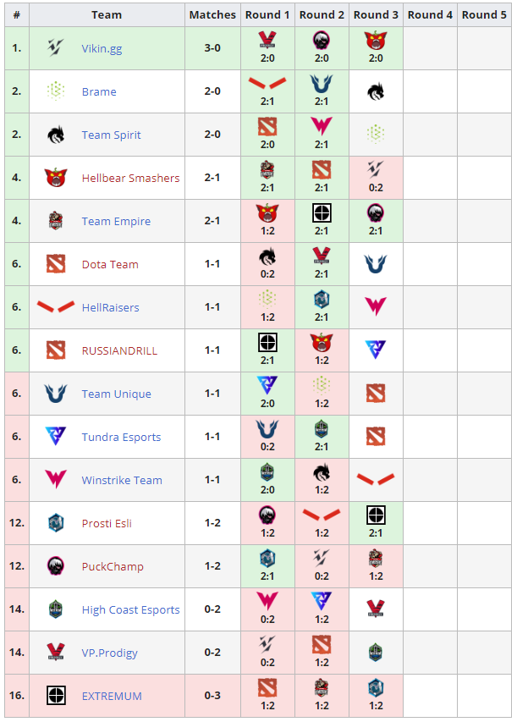Click Vikin.gg's Round 3 opponent logo
The width and height of the screenshot is (517, 722).
click(x=375, y=40)
